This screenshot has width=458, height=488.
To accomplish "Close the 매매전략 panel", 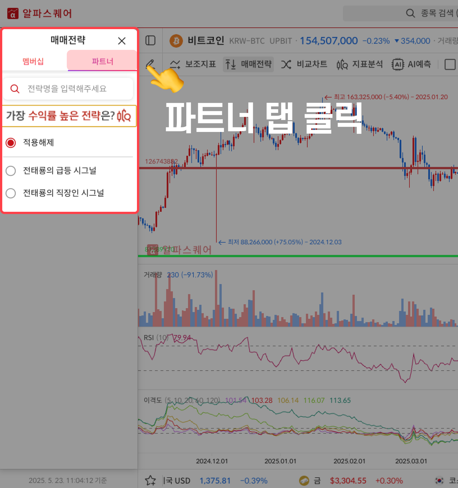I will 122,41.
